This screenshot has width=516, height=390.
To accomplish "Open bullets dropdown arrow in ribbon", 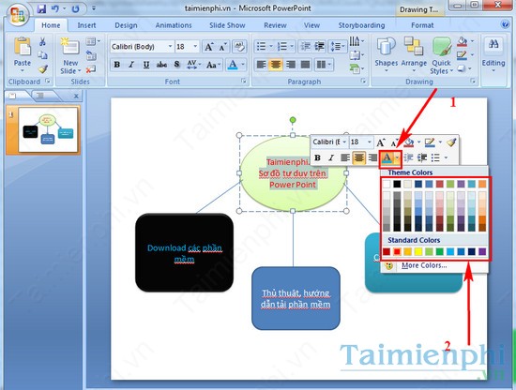I will coord(271,47).
